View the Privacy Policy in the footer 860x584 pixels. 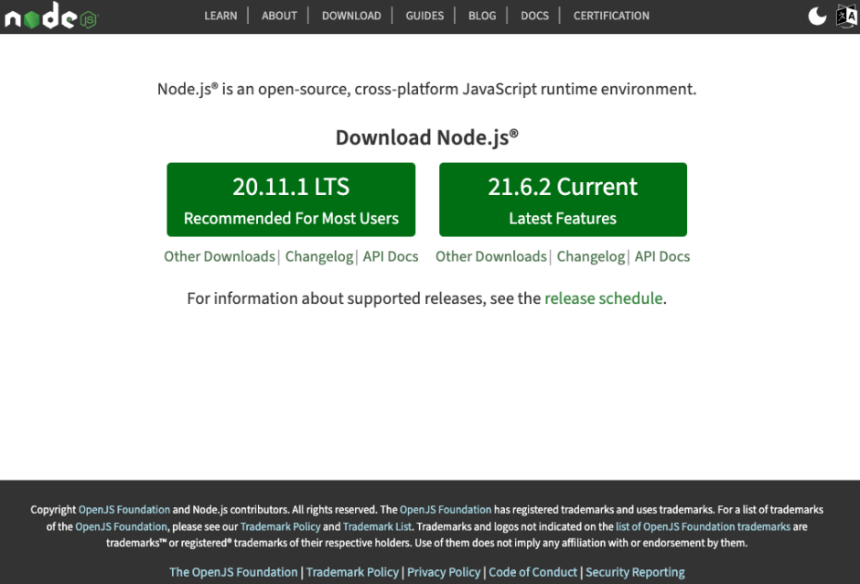click(x=444, y=572)
